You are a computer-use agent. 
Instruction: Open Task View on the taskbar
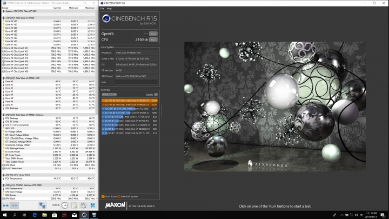[24, 215]
